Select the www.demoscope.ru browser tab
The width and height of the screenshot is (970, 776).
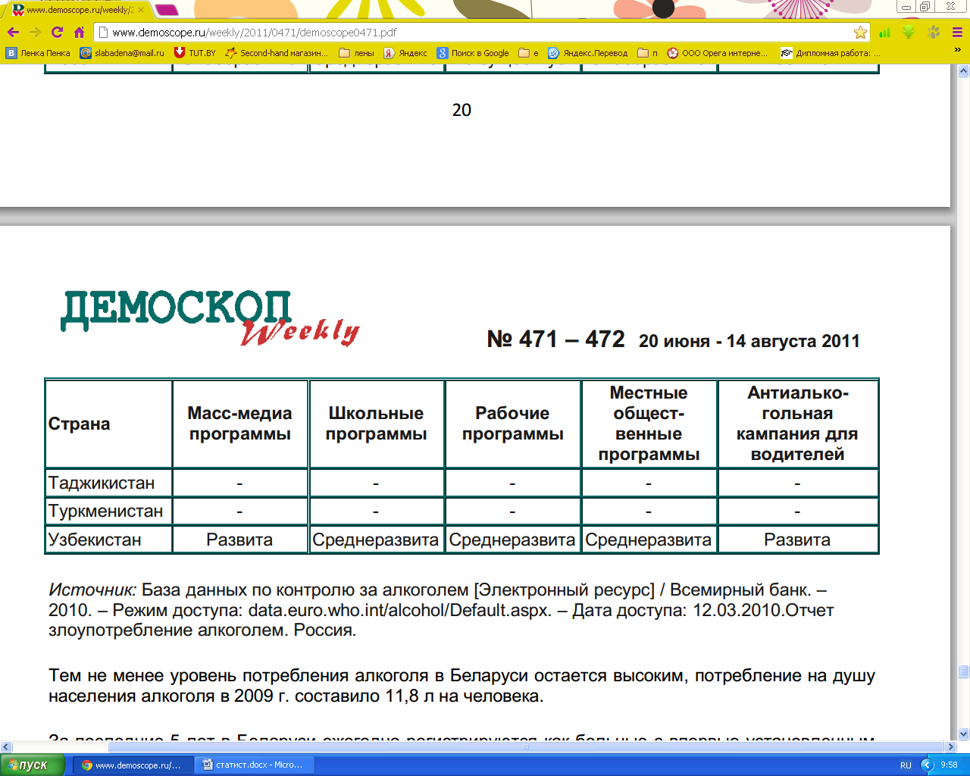pyautogui.click(x=78, y=10)
